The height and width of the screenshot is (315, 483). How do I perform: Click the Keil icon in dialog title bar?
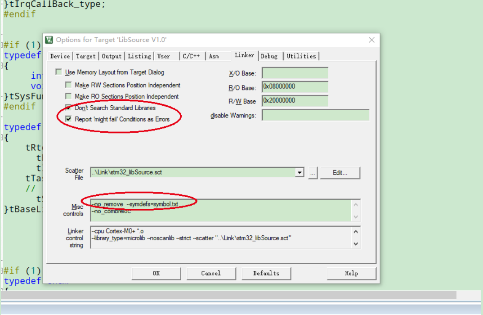(x=49, y=40)
